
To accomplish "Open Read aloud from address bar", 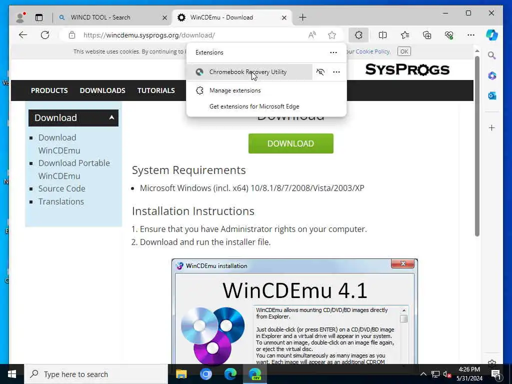I will [x=312, y=35].
